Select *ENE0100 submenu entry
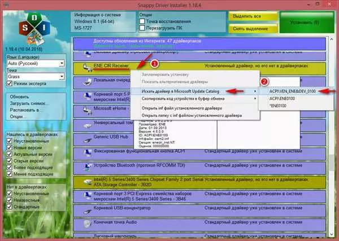 pyautogui.click(x=296, y=106)
